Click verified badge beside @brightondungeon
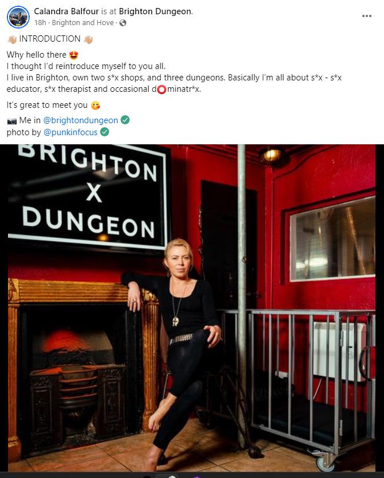 tap(125, 120)
